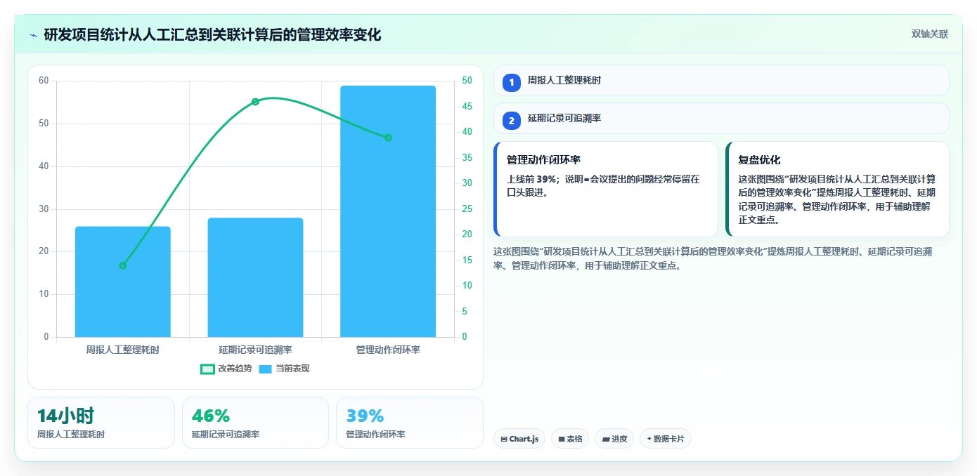977x476 pixels.
Task: Click the left axis value 60
Action: 44,81
